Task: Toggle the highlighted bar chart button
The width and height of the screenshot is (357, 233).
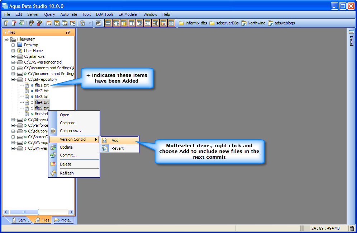Action: coord(163,23)
